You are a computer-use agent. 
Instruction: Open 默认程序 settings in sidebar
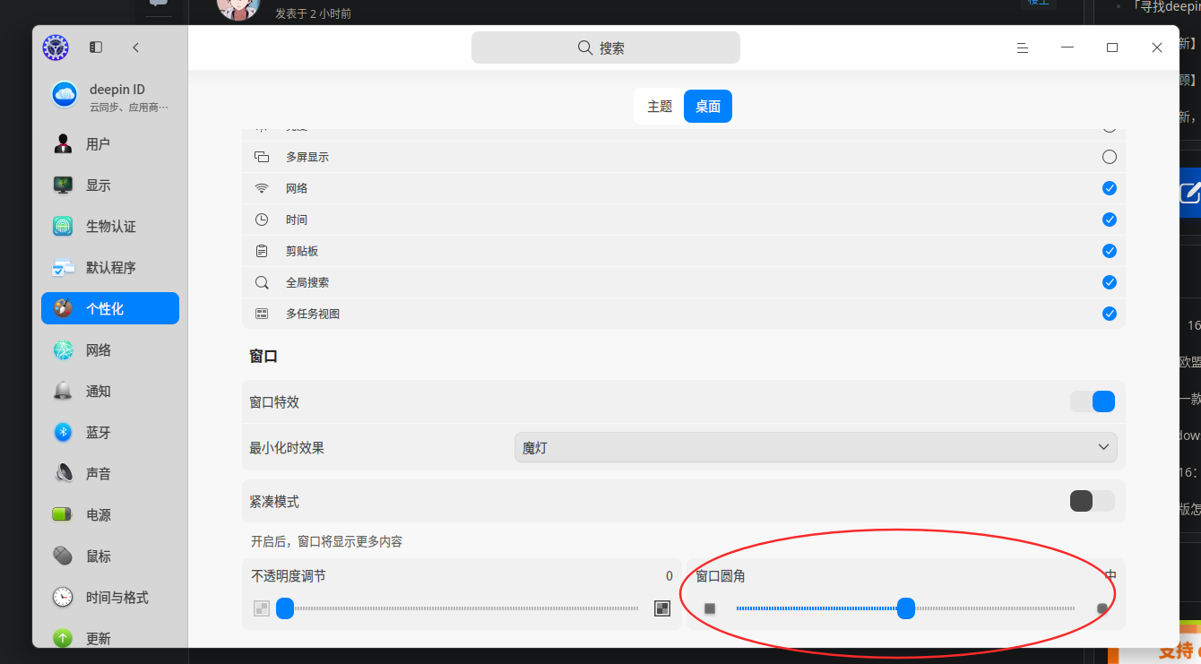coord(110,268)
